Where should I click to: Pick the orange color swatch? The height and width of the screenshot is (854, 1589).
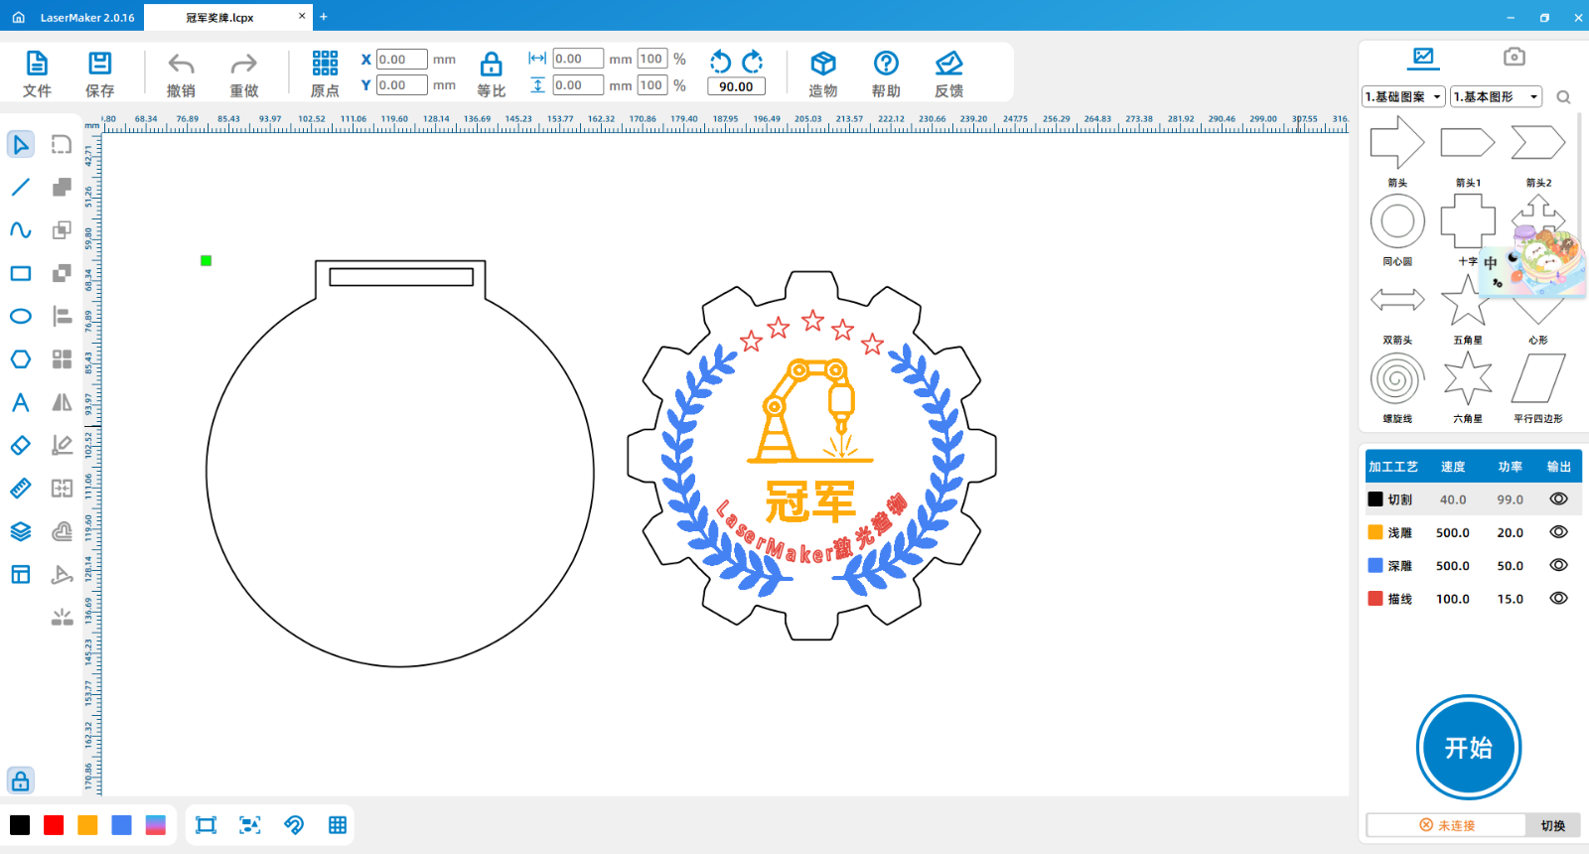[x=87, y=825]
